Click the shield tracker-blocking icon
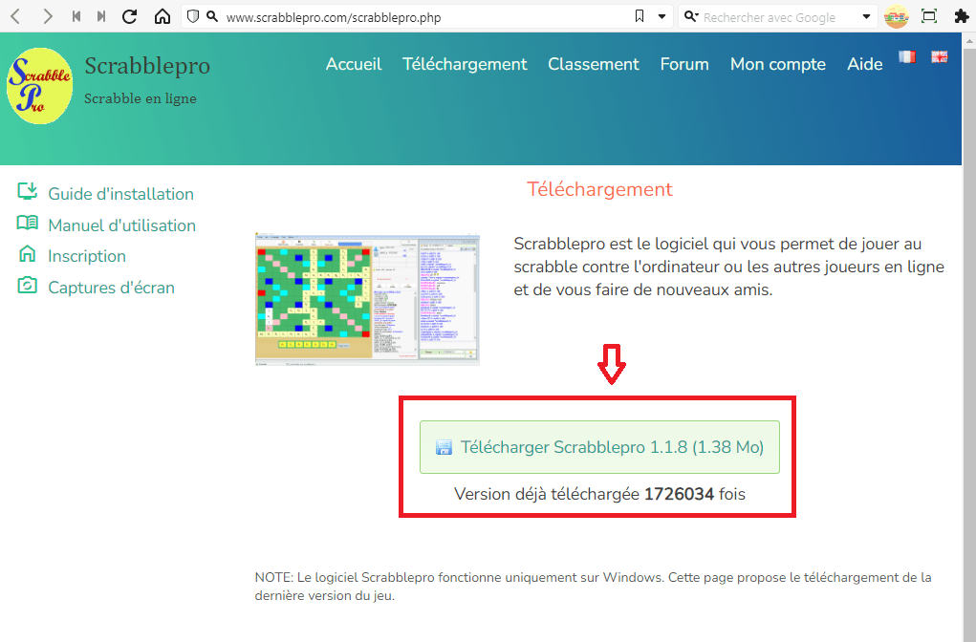 click(193, 17)
